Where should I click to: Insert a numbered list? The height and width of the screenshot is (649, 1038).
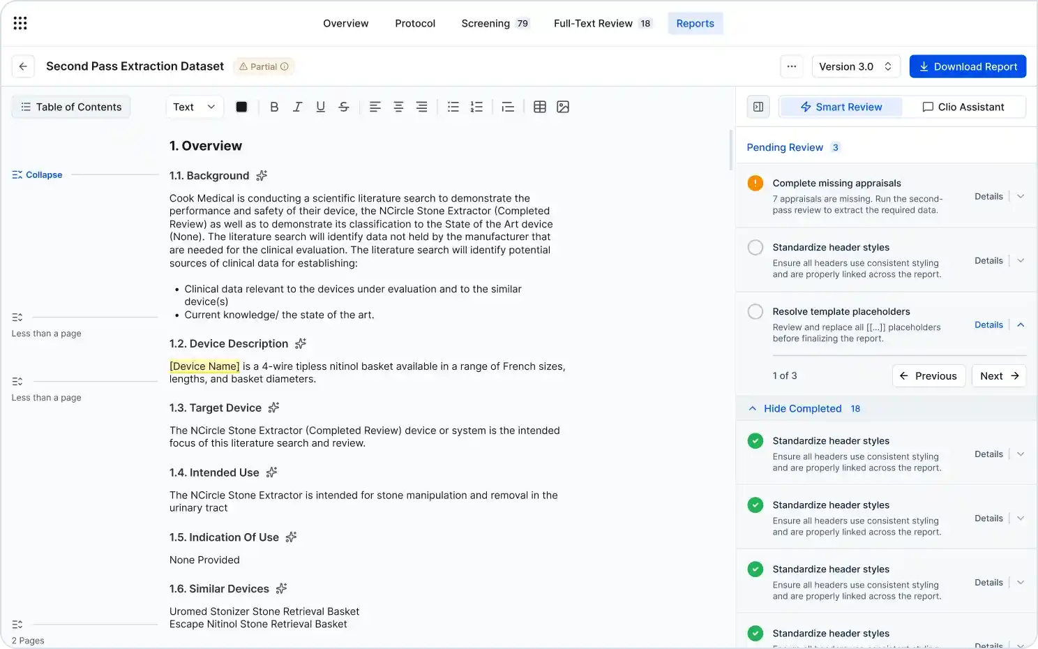[476, 107]
